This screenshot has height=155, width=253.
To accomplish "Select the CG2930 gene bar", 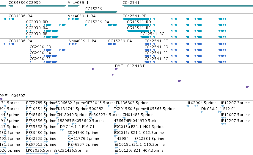I will [x=46, y=6].
